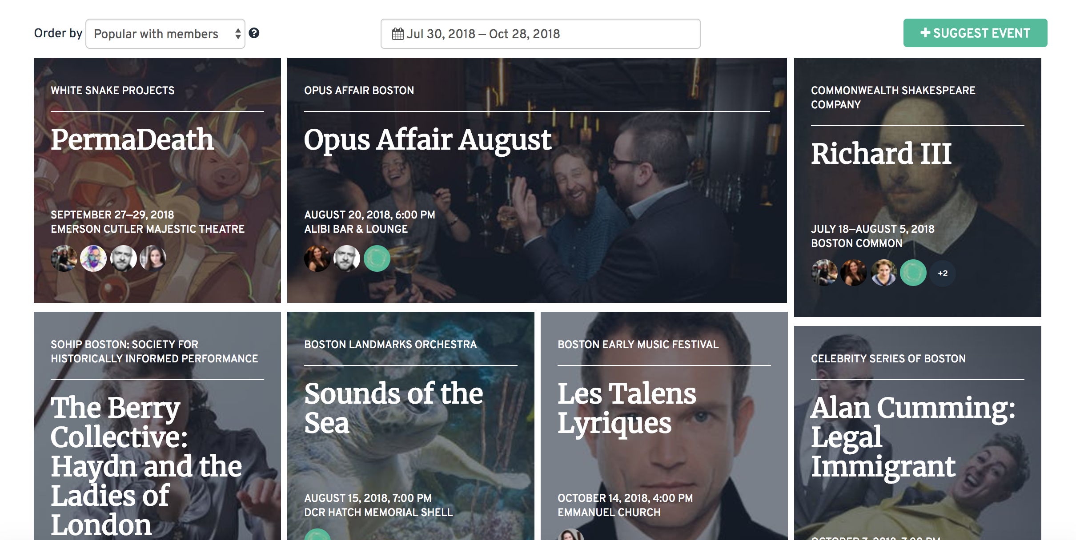
Task: Open The Berry Collective event title
Action: [x=146, y=465]
